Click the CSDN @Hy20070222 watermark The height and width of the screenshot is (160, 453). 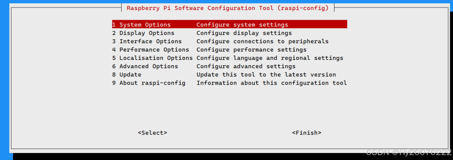[408, 152]
